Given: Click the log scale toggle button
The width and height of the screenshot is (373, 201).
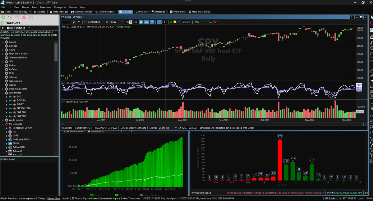Looking at the screenshot, I should (135, 22).
